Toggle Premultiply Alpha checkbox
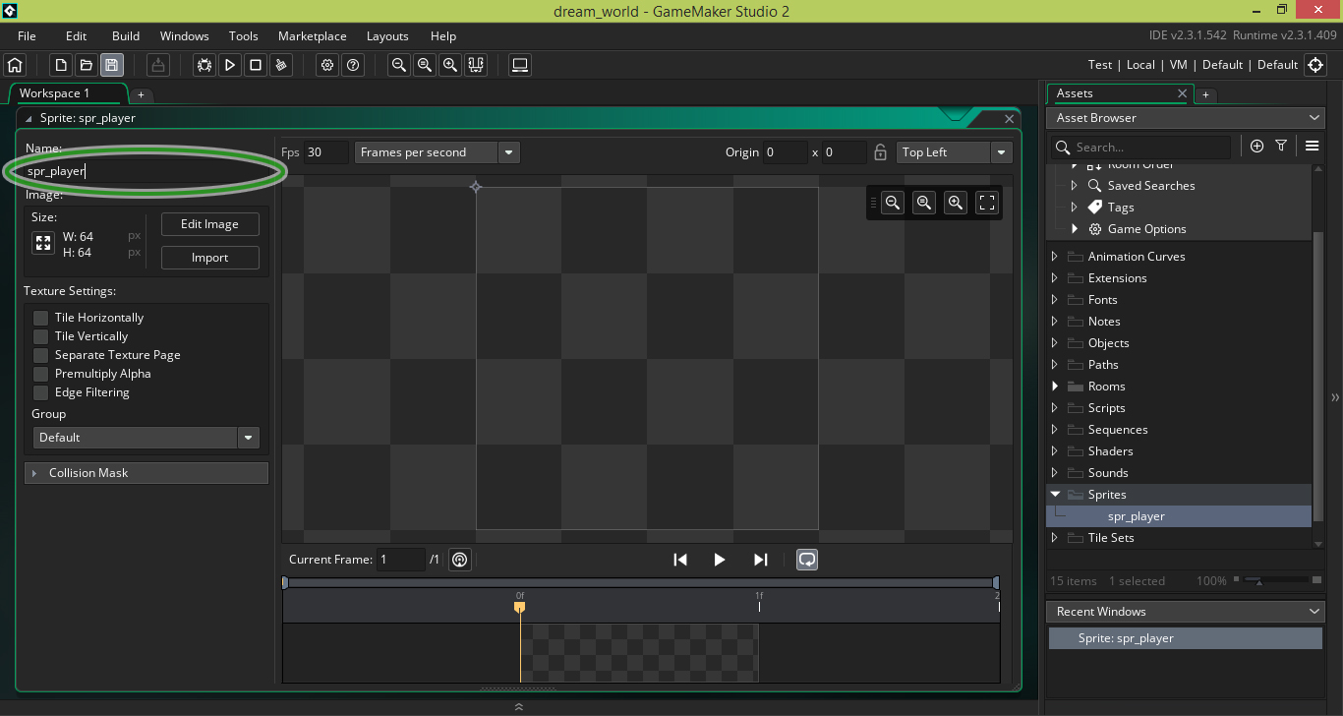Image resolution: width=1343 pixels, height=716 pixels. click(x=40, y=374)
